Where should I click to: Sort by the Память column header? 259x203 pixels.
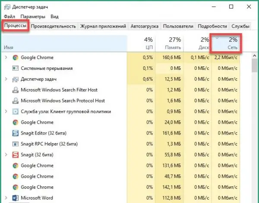point(169,44)
